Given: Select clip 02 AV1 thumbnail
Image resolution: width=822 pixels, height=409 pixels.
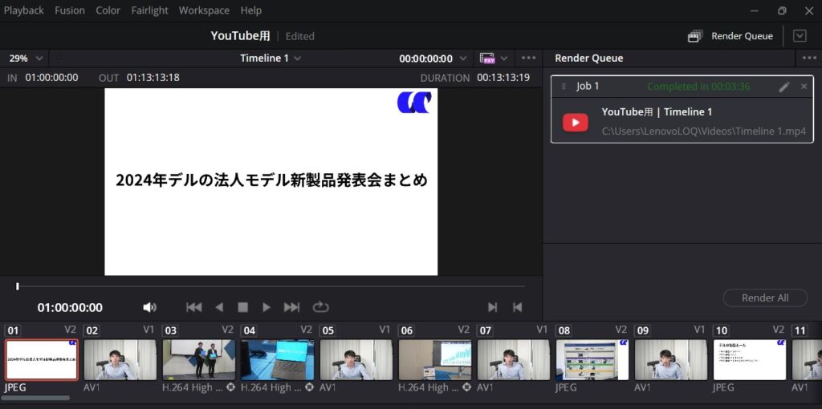Looking at the screenshot, I should [120, 360].
